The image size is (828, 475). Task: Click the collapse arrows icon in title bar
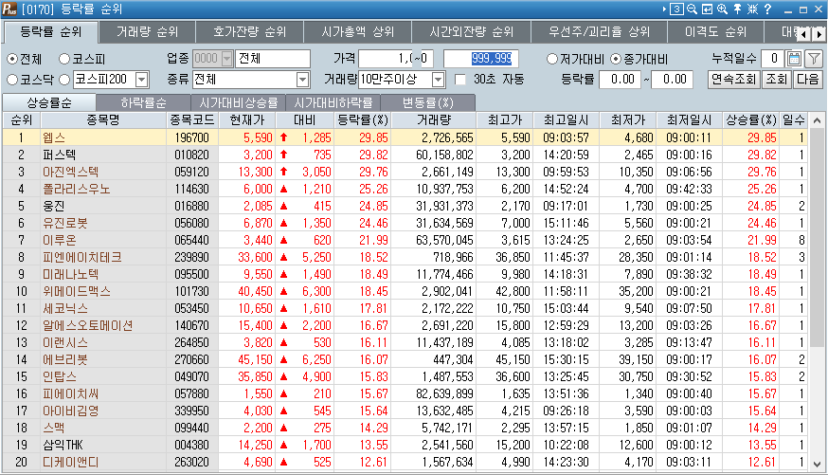pos(752,9)
